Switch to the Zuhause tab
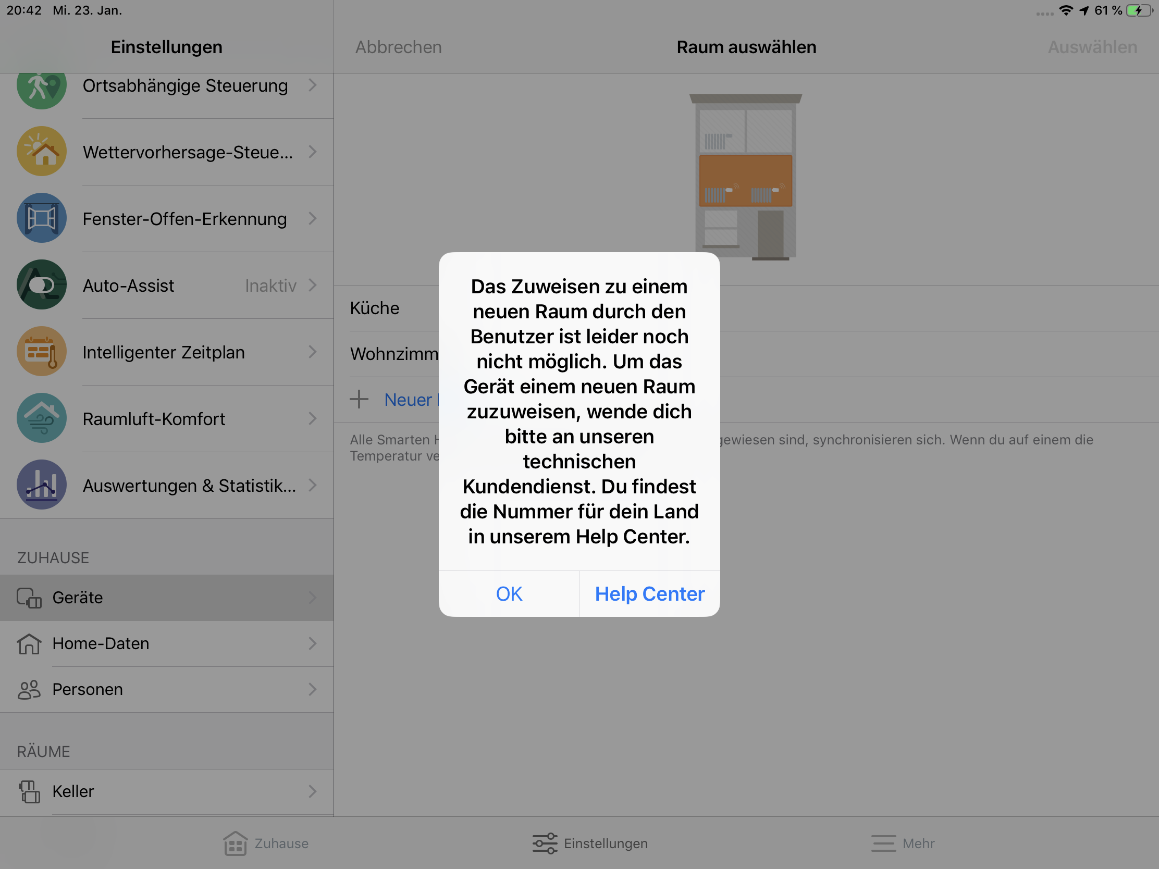 pos(266,843)
